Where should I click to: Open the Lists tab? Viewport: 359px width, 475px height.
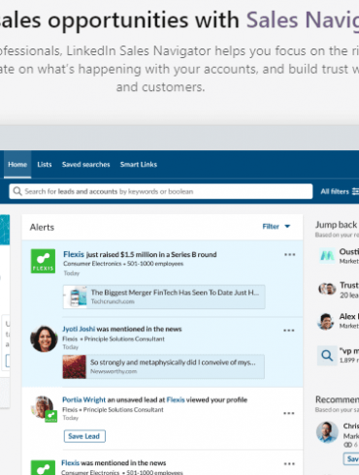45,165
